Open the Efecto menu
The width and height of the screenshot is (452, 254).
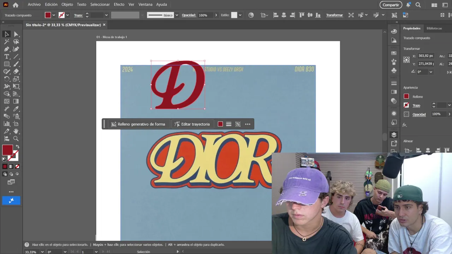point(119,5)
